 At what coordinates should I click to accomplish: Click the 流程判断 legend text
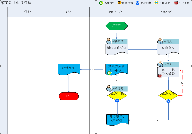[146, 3]
